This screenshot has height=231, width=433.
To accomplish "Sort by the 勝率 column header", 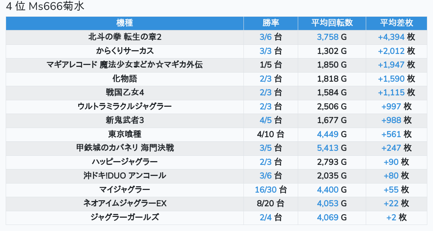I will pos(271,23).
